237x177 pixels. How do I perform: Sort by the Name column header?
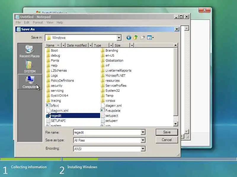click(53, 45)
